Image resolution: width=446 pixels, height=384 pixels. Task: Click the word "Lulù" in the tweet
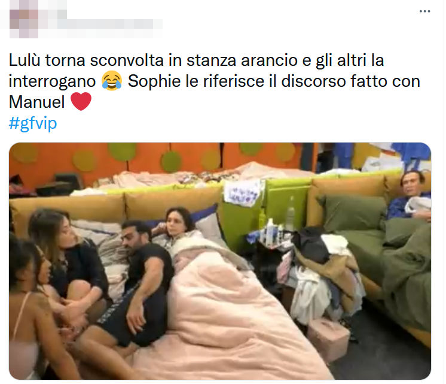pyautogui.click(x=25, y=61)
